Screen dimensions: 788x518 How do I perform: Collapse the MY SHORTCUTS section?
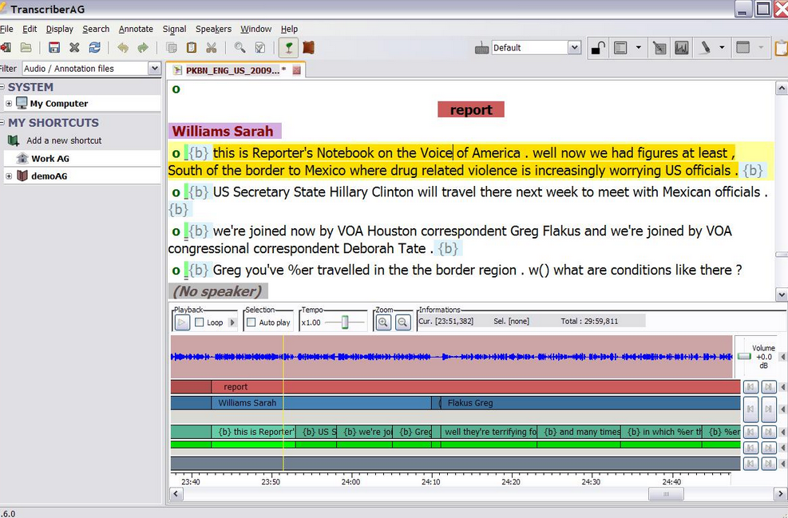pos(2,123)
